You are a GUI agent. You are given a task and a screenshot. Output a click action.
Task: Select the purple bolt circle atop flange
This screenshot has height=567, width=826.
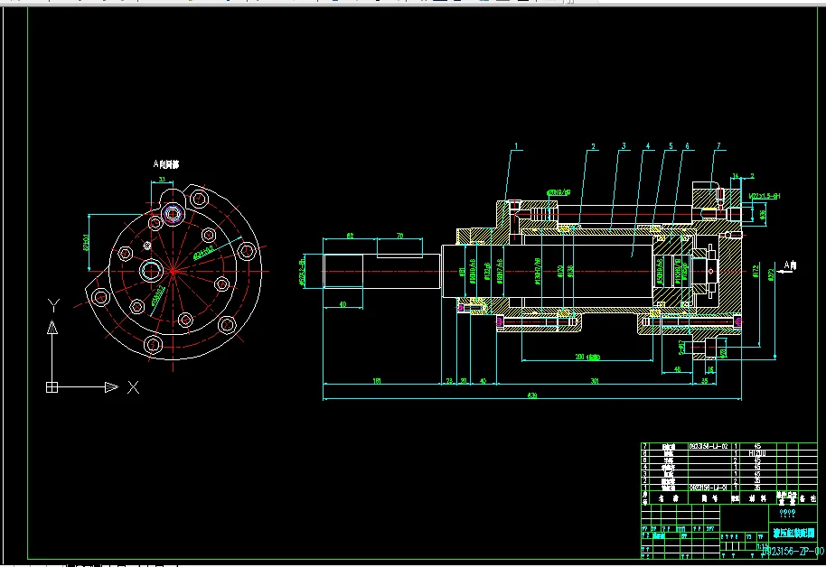tap(173, 214)
